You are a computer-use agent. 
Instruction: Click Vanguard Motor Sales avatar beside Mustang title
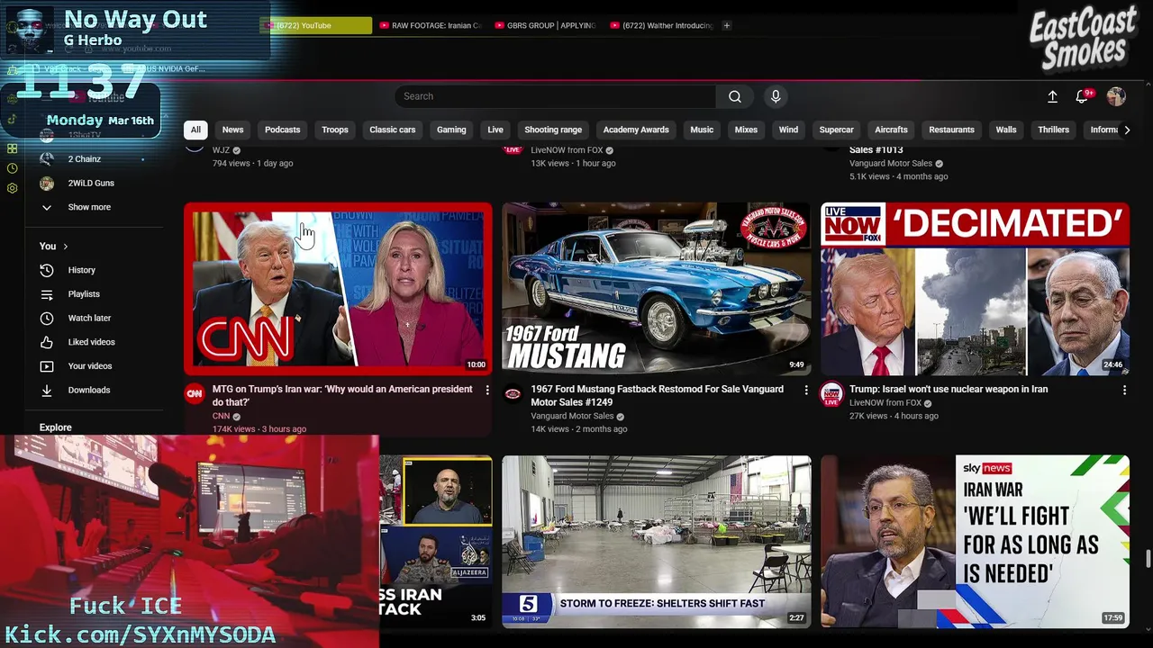pyautogui.click(x=513, y=393)
